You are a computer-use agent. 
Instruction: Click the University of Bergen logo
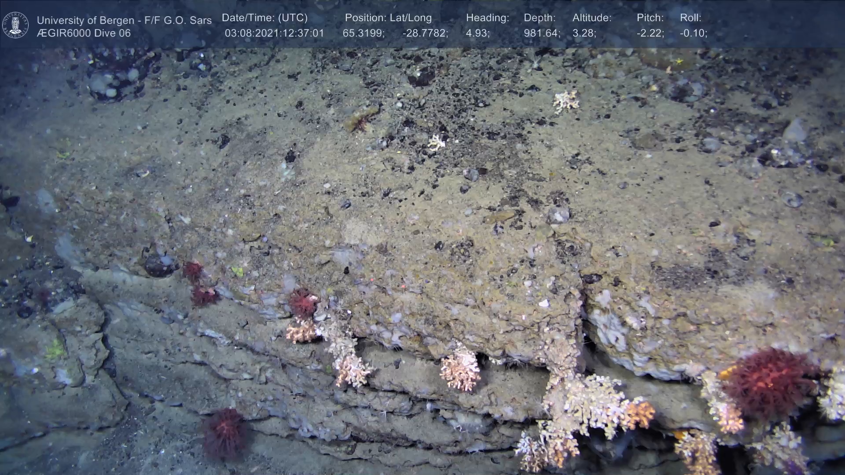point(15,25)
